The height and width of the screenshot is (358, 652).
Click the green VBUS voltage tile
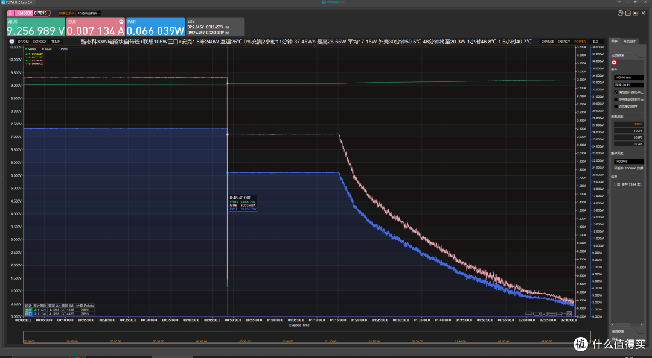(36, 27)
